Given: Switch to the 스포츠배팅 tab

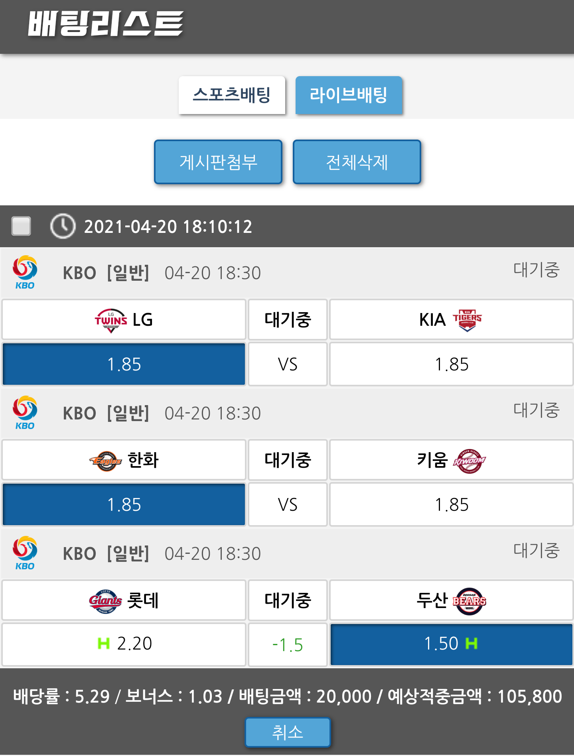Looking at the screenshot, I should pos(232,95).
